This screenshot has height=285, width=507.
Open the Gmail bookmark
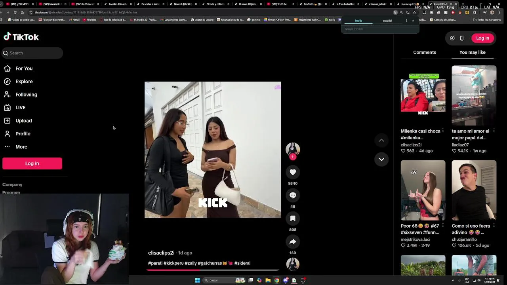click(x=74, y=19)
